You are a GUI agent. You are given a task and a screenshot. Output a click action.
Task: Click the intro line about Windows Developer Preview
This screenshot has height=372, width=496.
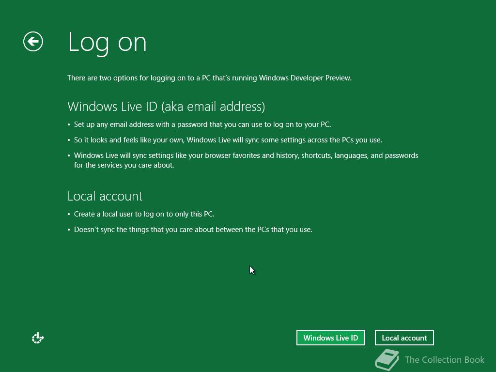[x=209, y=78]
